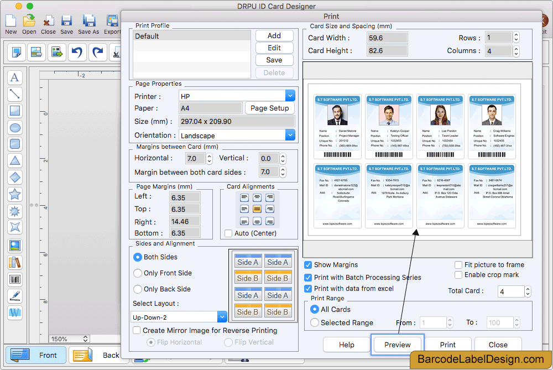Enable crop mark checkbox
The height and width of the screenshot is (370, 553).
pyautogui.click(x=458, y=275)
